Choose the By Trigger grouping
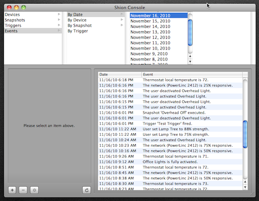 pos(96,31)
